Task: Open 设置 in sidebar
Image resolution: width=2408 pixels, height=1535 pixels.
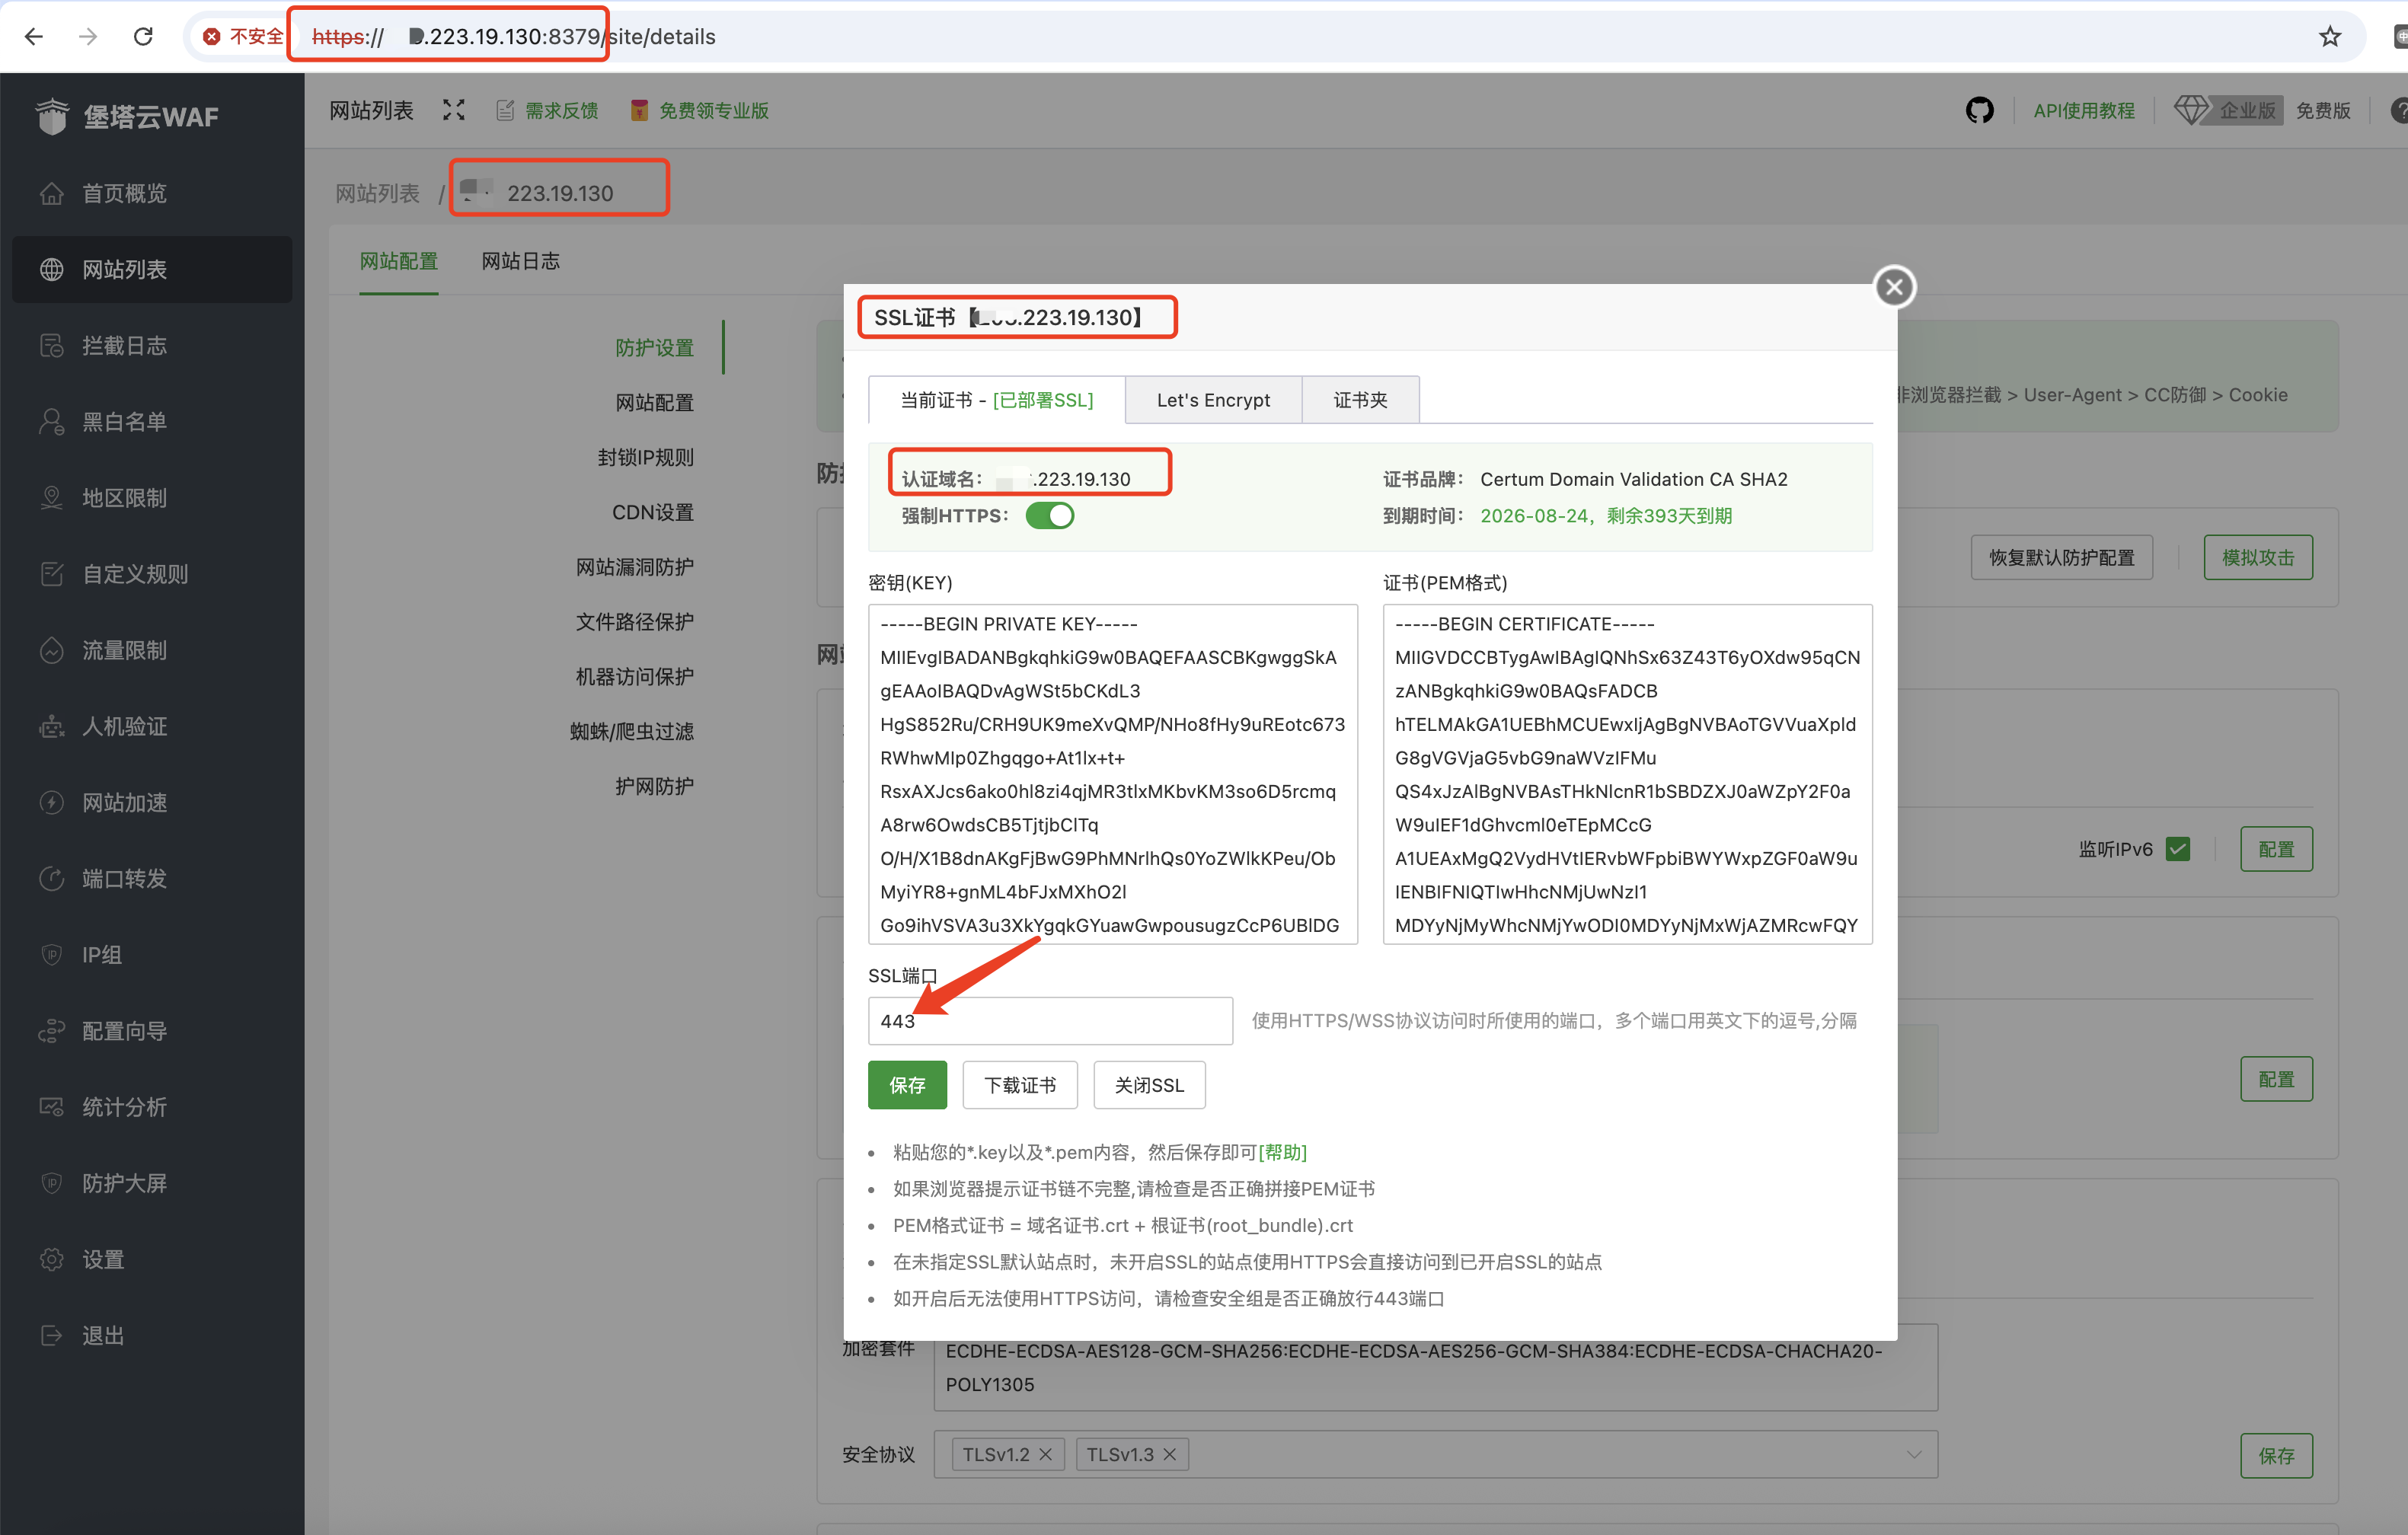Action: click(152, 1260)
